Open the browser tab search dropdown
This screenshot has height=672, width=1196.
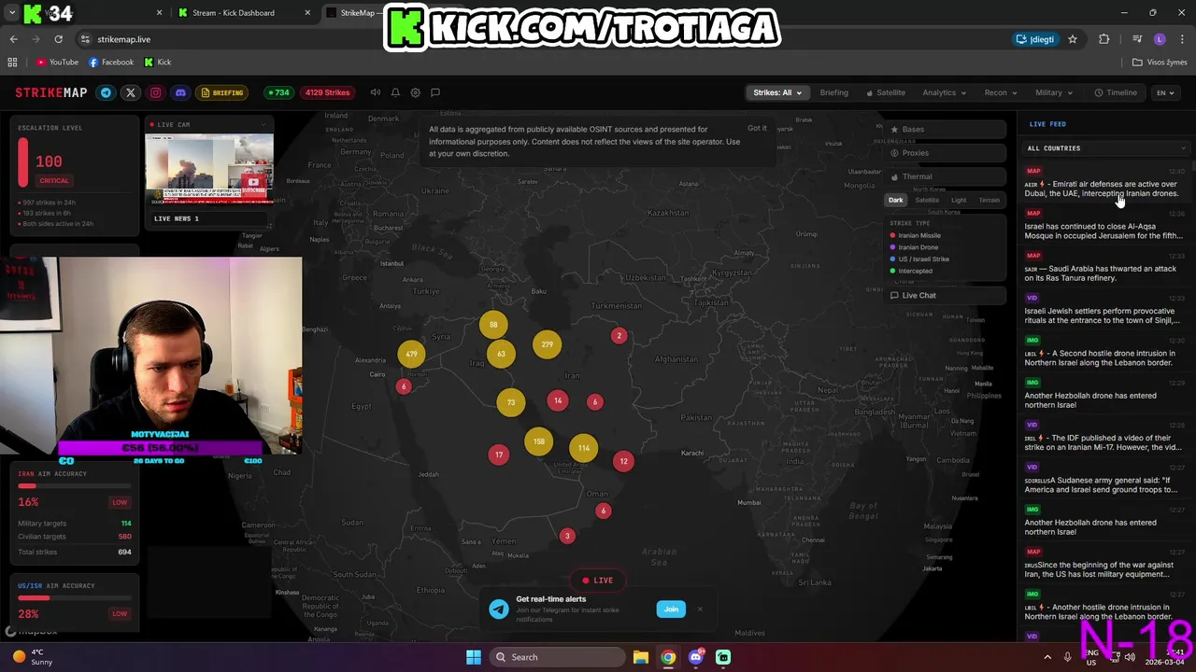tap(12, 13)
